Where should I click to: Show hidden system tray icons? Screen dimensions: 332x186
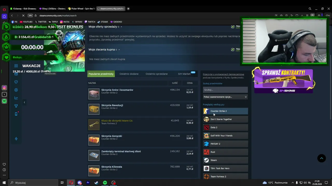(293, 183)
